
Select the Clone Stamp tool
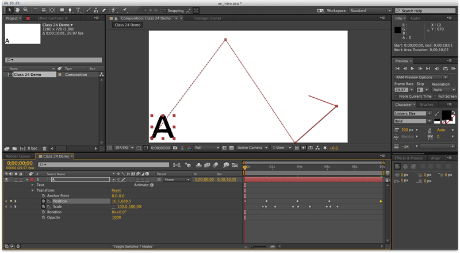[96, 10]
